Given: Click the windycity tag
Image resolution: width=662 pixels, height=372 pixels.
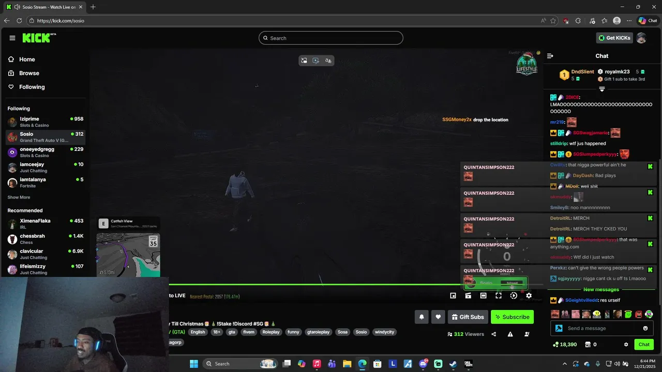Looking at the screenshot, I should coord(384,332).
